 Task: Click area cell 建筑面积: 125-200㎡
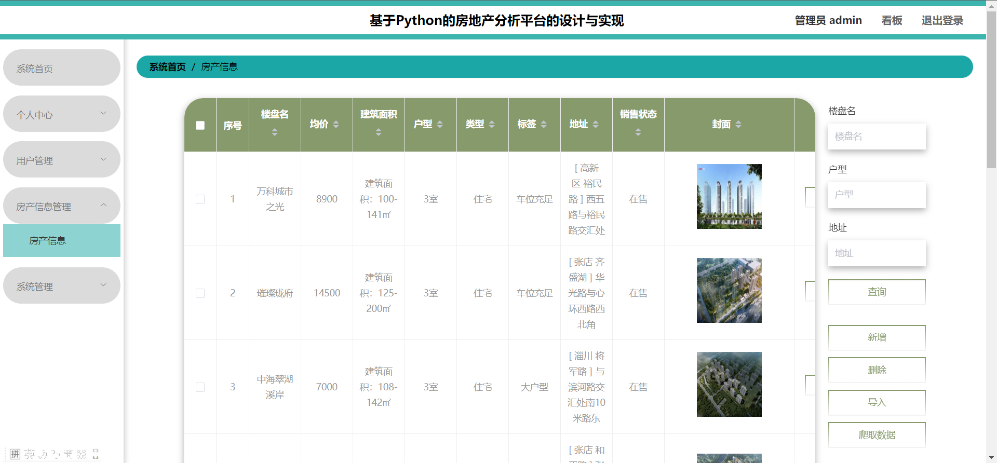point(379,293)
